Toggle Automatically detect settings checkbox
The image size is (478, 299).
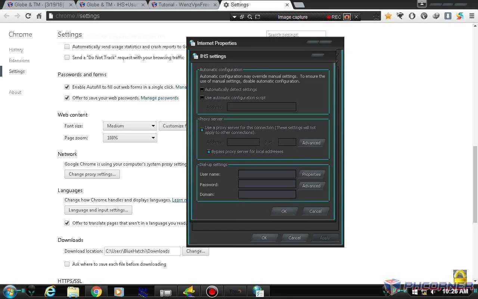tap(202, 89)
